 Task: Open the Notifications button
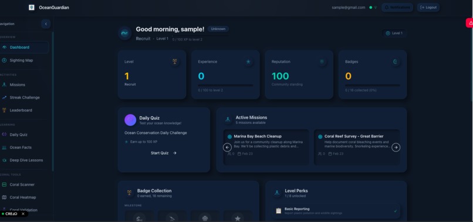click(397, 8)
